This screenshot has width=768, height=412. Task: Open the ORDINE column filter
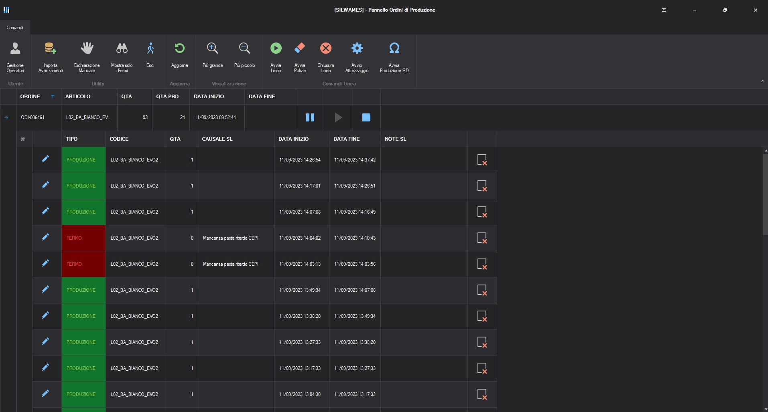point(52,96)
